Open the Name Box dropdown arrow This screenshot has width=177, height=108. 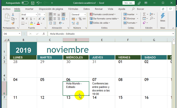pyautogui.click(x=19, y=34)
